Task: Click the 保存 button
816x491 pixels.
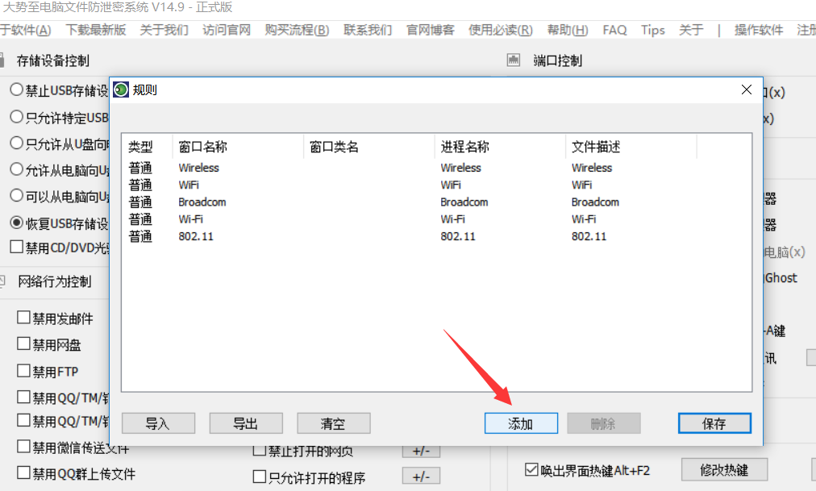Action: (714, 423)
